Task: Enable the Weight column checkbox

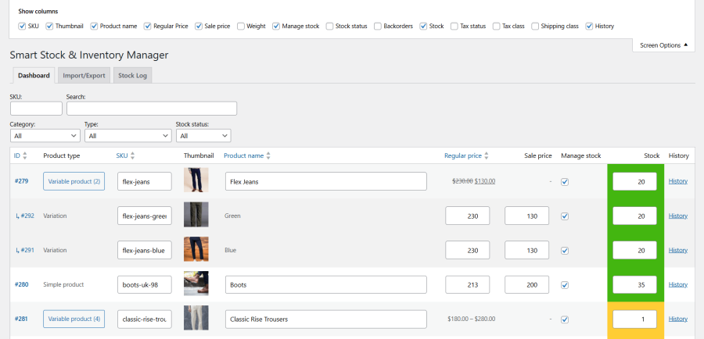Action: (241, 26)
